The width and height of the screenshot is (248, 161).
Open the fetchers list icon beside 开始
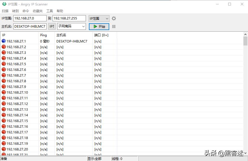point(114,26)
